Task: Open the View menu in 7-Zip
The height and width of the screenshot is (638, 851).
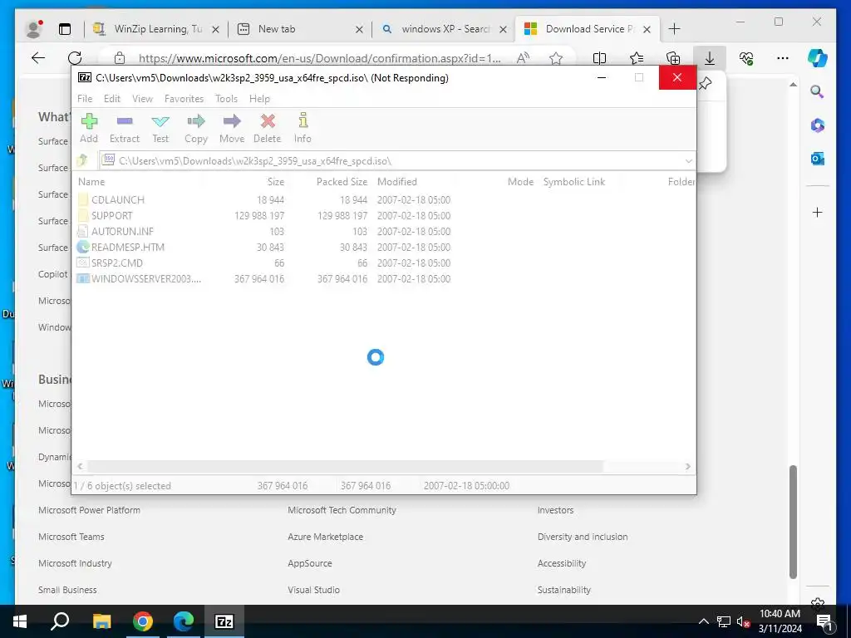Action: pos(142,99)
